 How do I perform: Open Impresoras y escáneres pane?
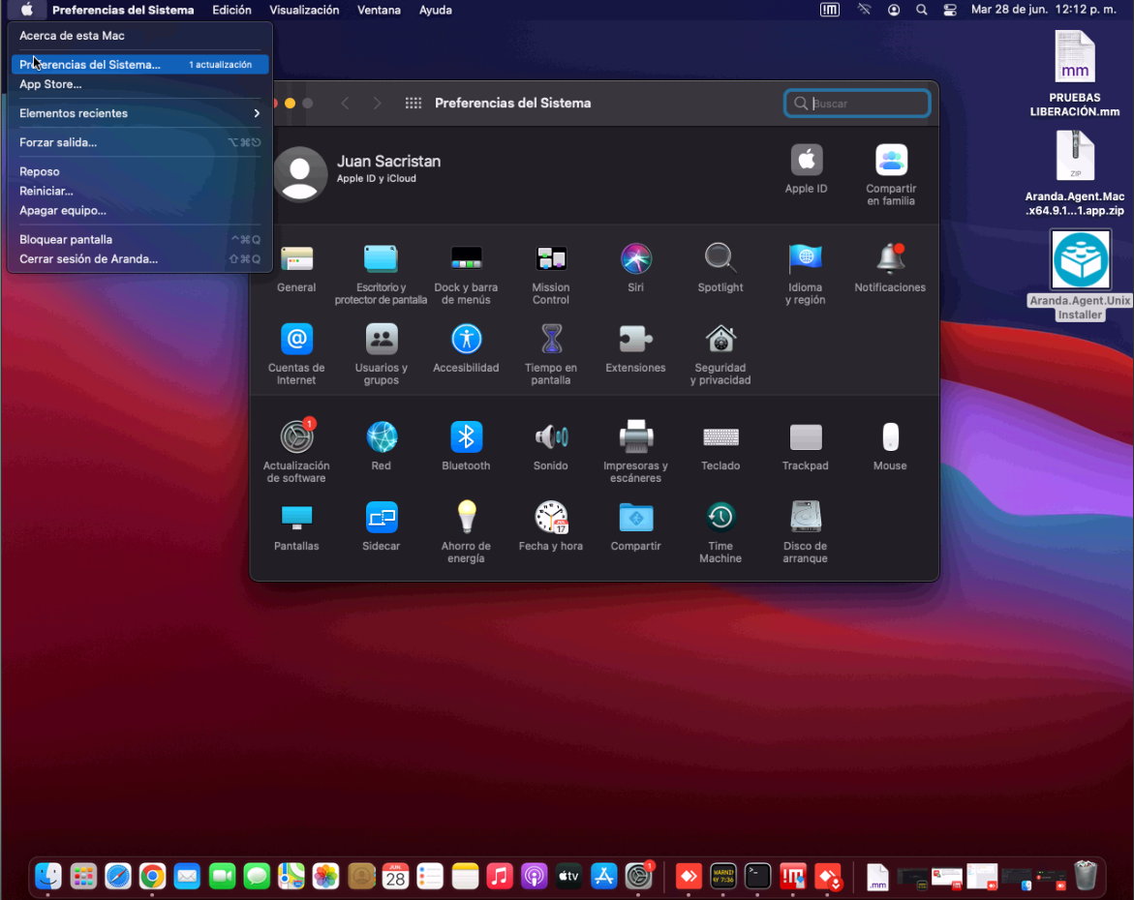[x=635, y=437]
